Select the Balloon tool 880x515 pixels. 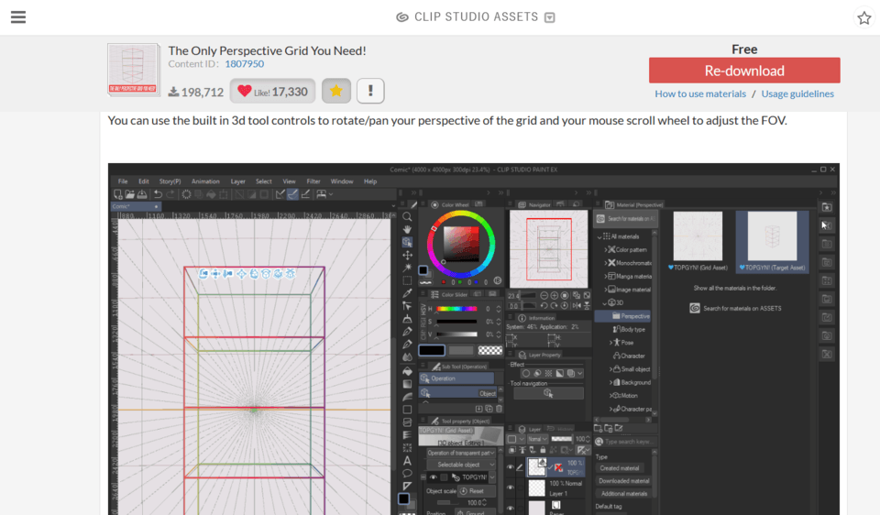click(x=407, y=474)
